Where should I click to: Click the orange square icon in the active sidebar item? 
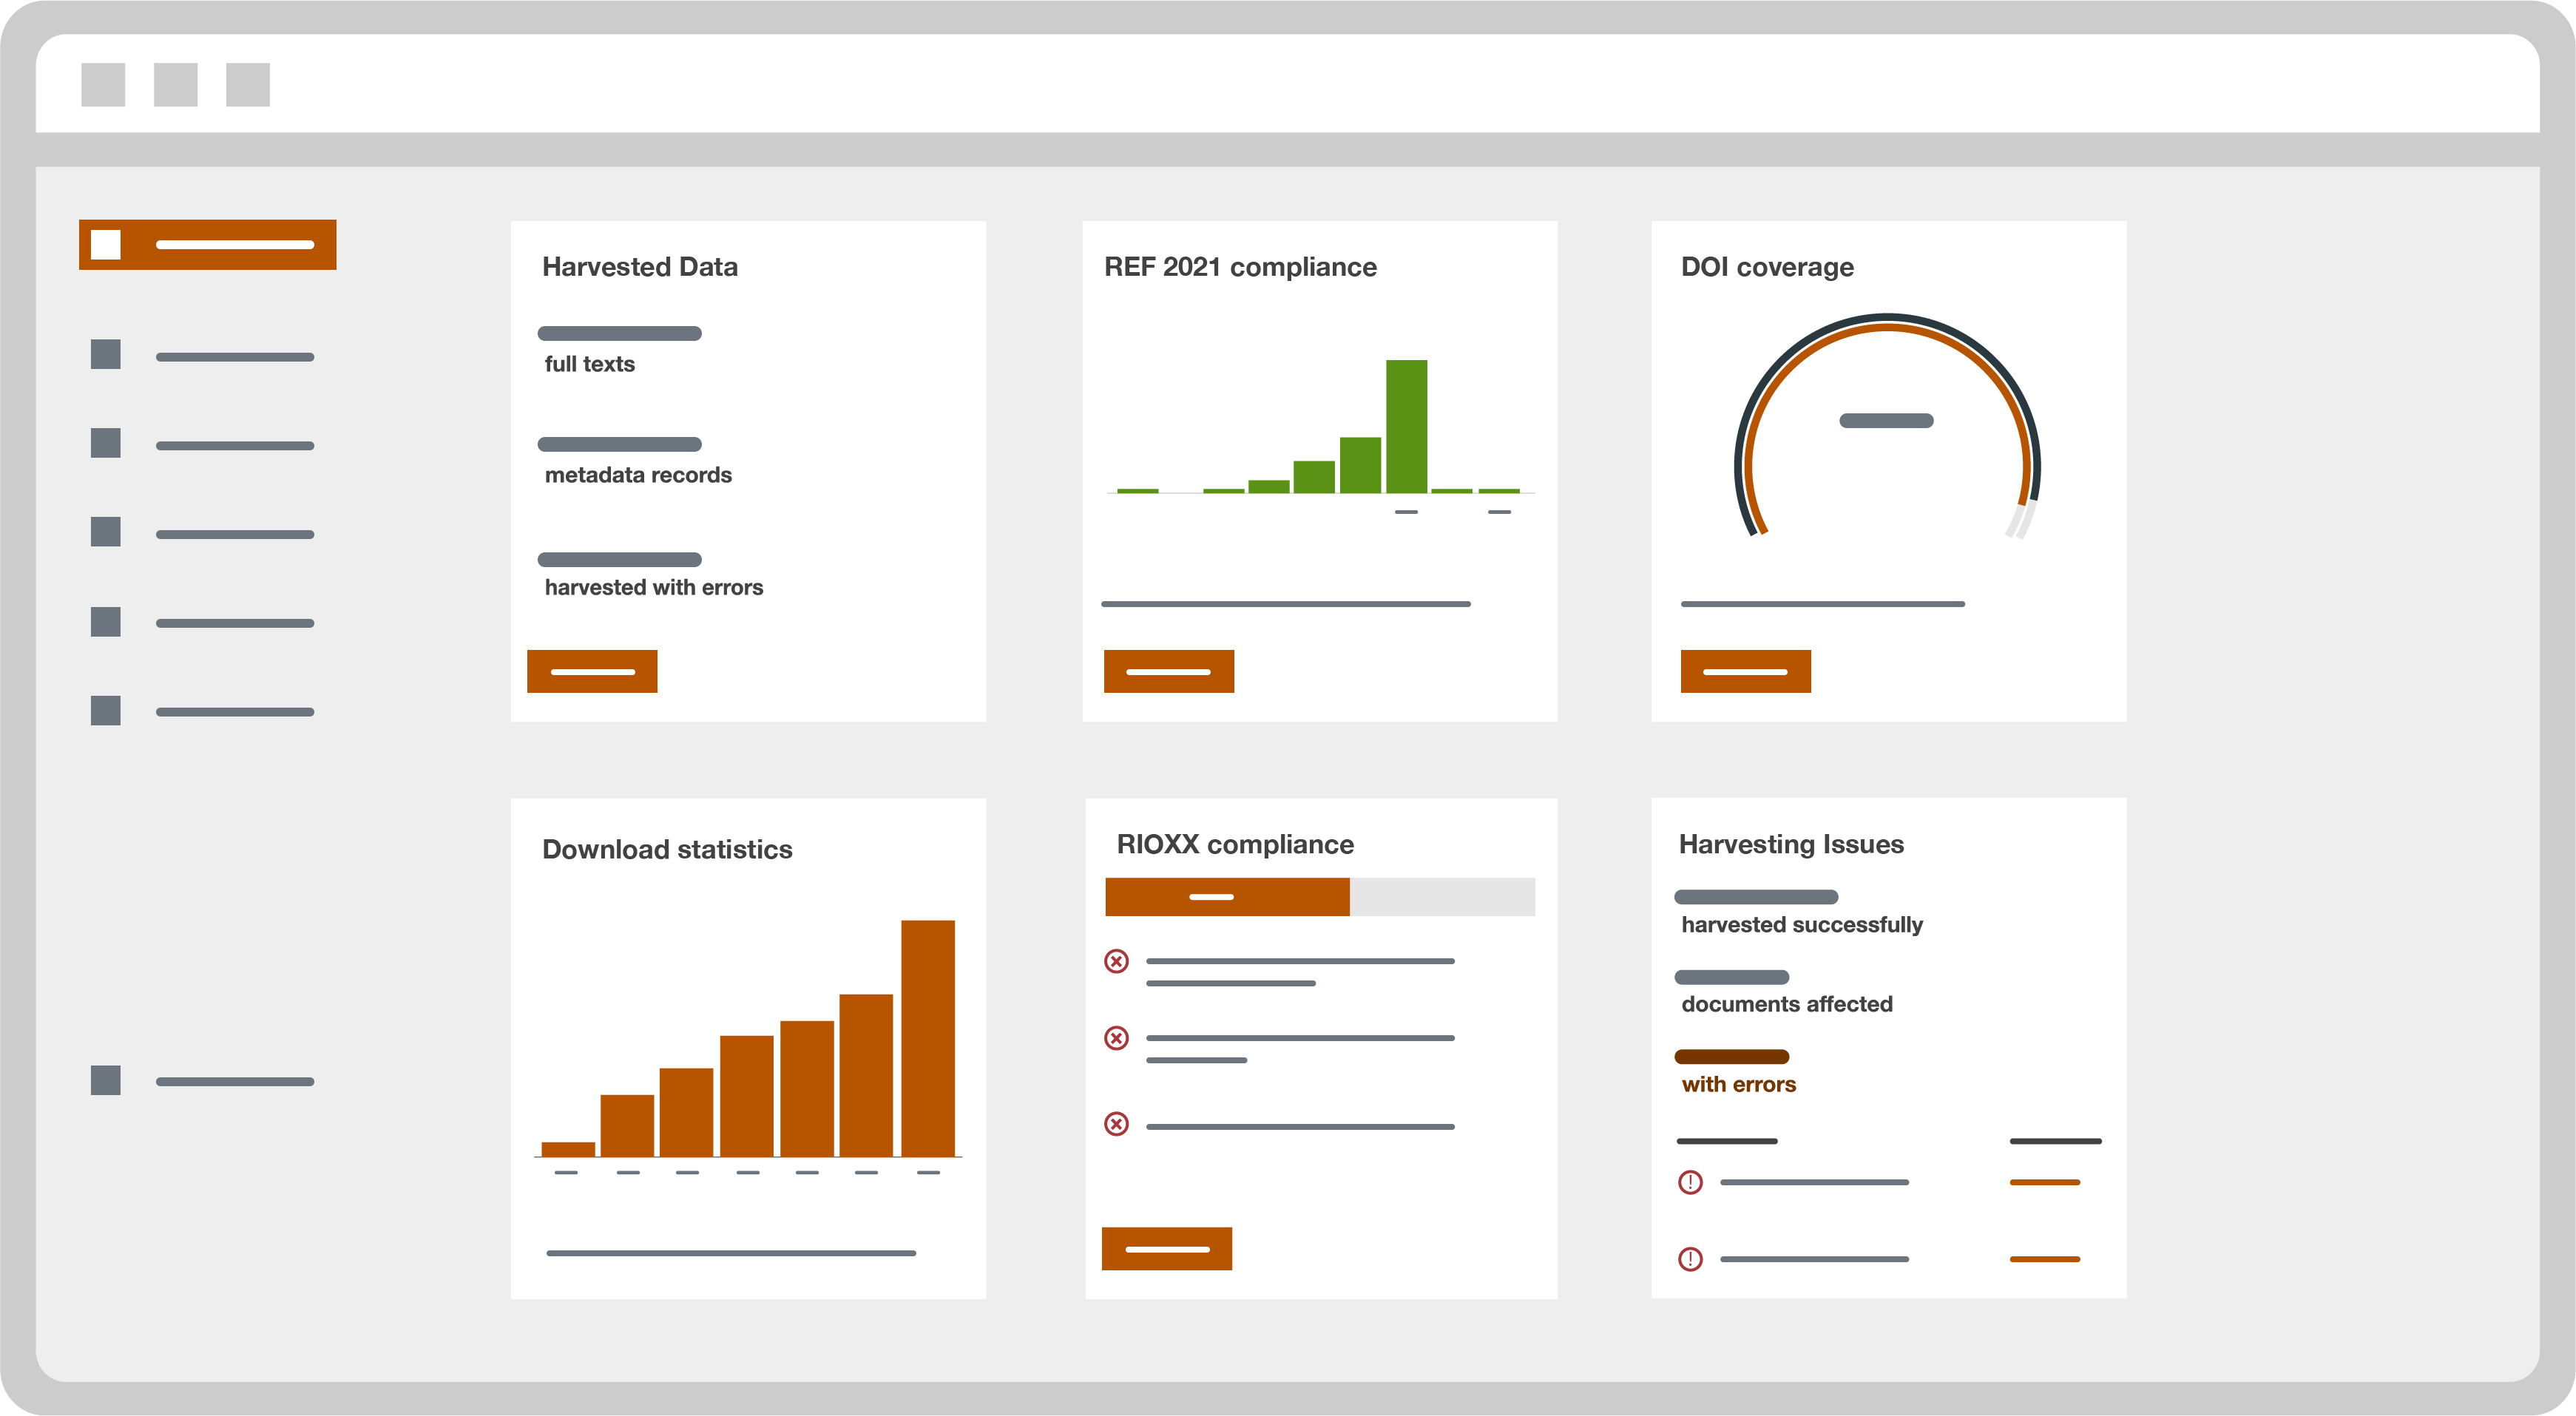tap(105, 244)
